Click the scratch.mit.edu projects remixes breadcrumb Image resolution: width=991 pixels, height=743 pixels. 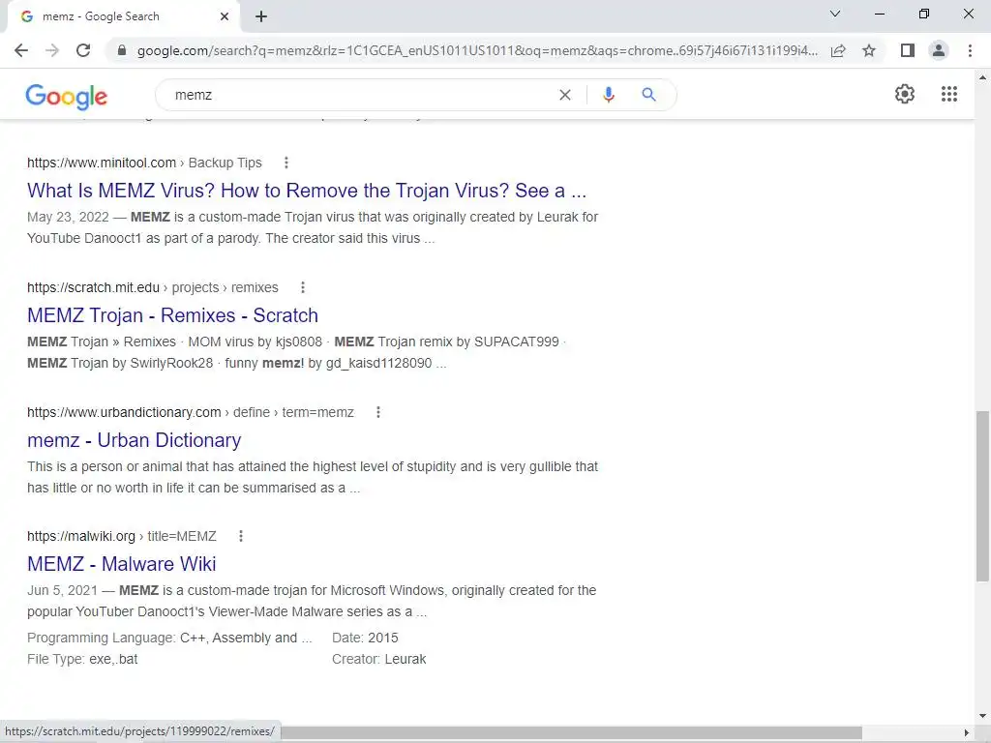(x=152, y=287)
